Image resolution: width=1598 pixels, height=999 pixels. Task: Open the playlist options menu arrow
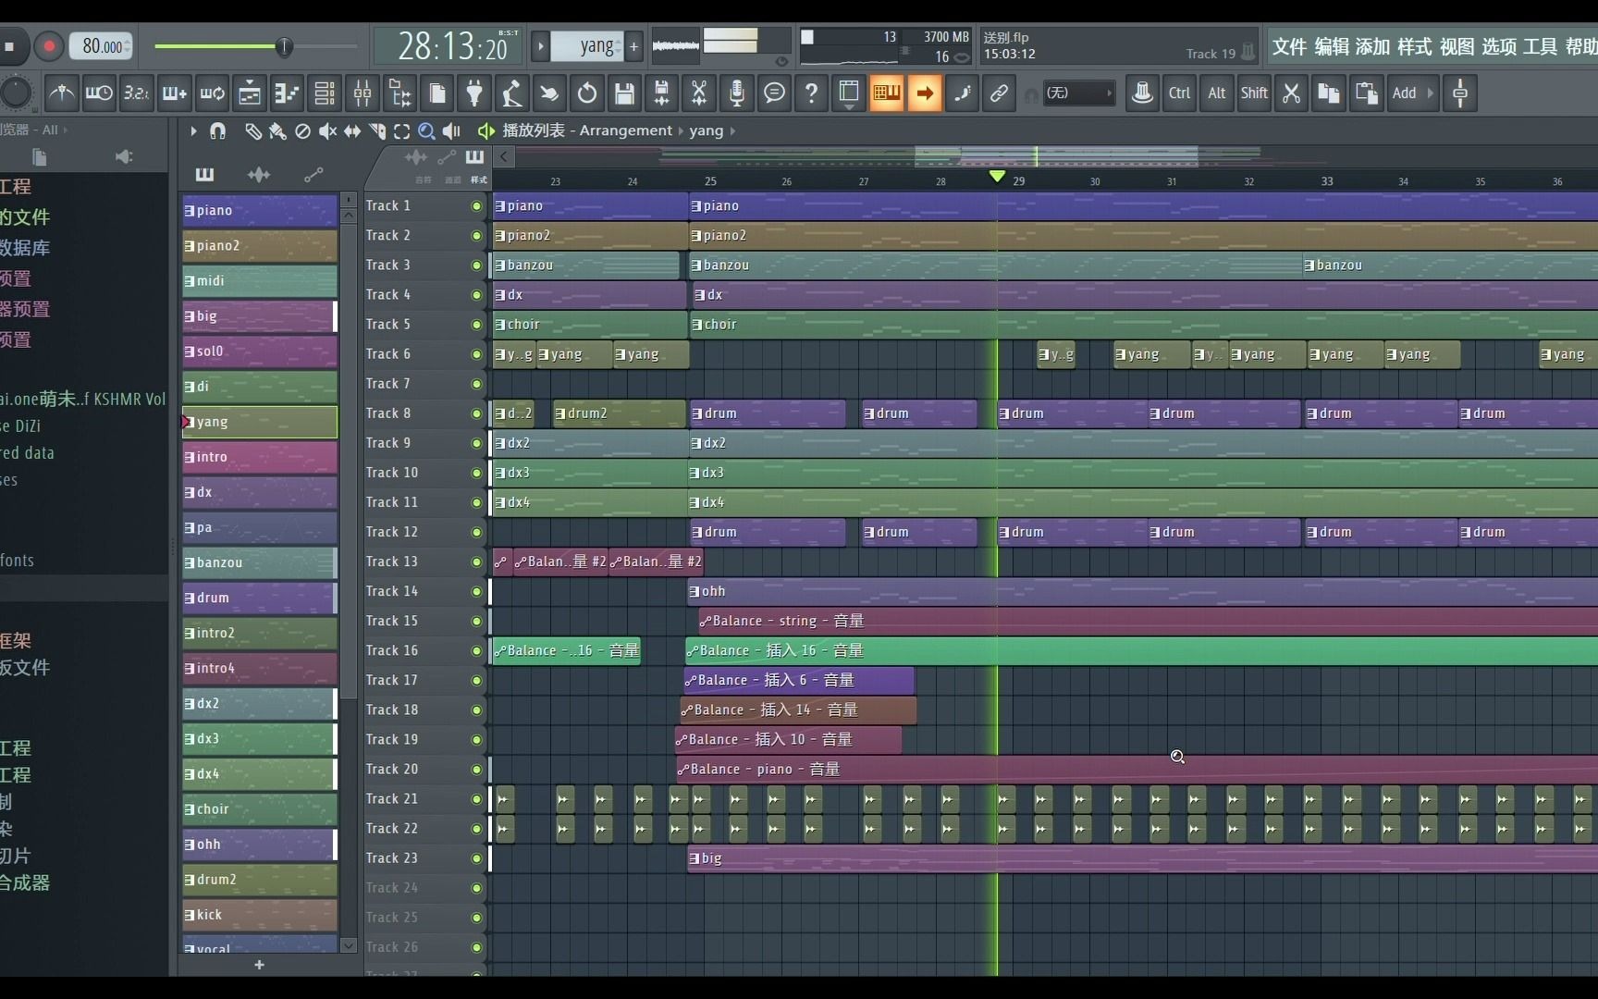(193, 131)
